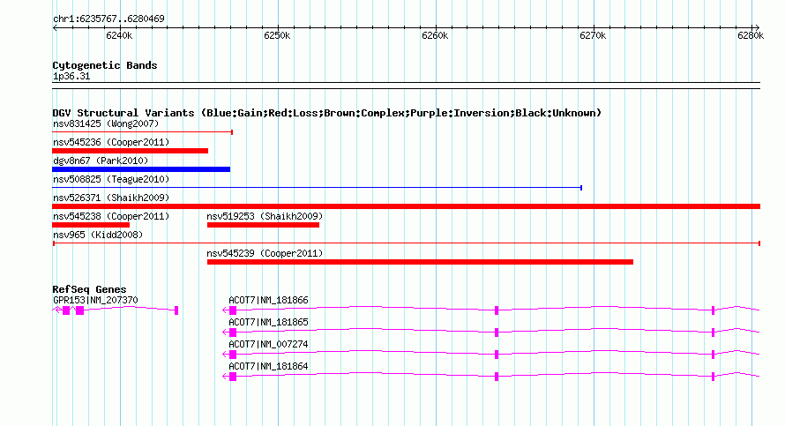Click the thin red line for nsv965
785x426 pixels.
tap(407, 243)
